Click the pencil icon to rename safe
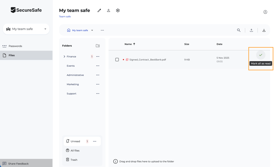This screenshot has height=167, width=278. point(99,10)
